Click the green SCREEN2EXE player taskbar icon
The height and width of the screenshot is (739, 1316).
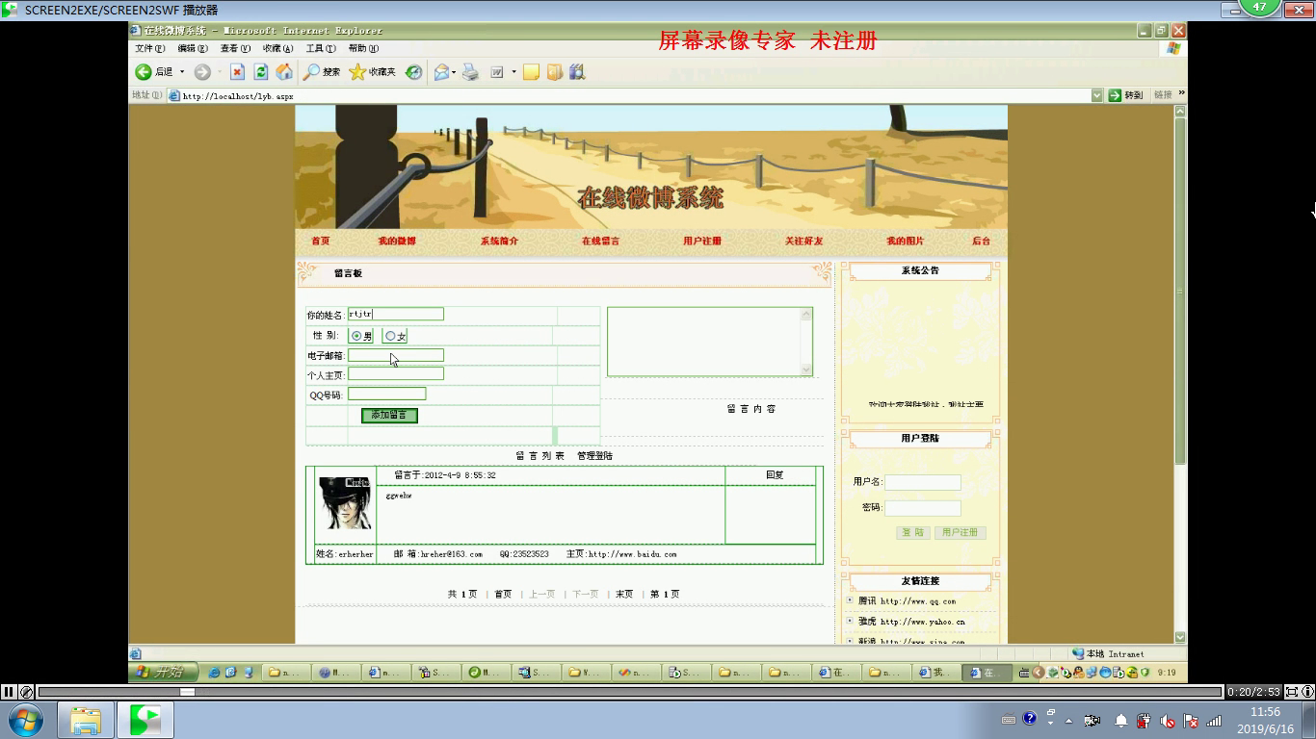click(x=145, y=720)
